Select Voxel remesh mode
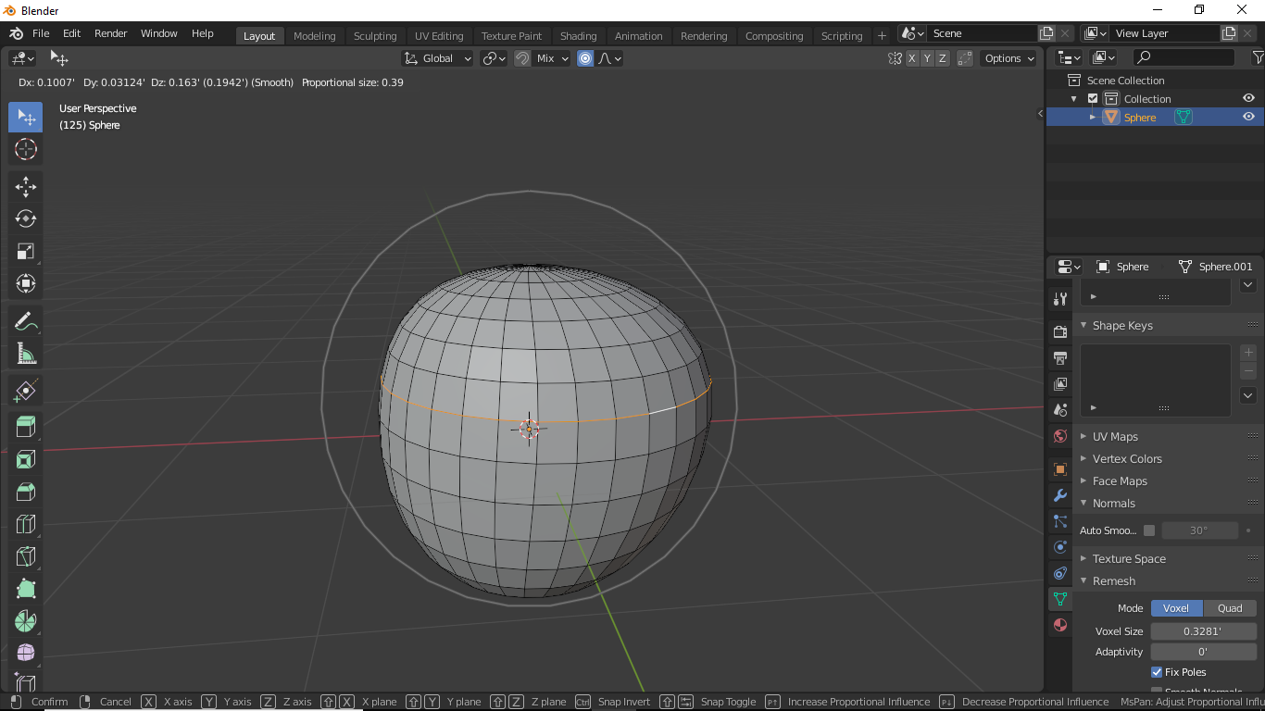This screenshot has height=711, width=1265. [x=1176, y=608]
